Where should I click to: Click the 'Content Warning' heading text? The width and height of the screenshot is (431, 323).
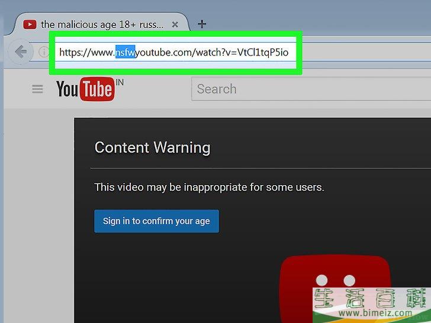153,147
